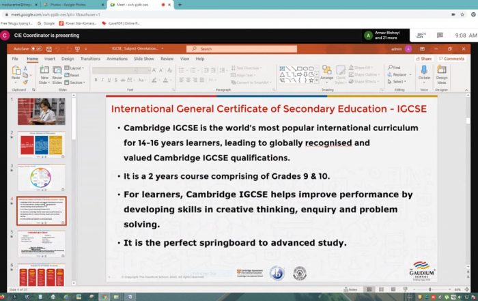Collapse the ribbon with the chevron
Image resolution: width=478 pixels, height=301 pixels.
pyautogui.click(x=466, y=90)
